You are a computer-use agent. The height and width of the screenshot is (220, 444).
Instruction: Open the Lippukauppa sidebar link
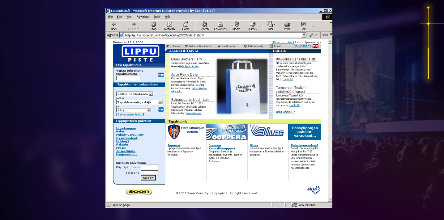(126, 128)
